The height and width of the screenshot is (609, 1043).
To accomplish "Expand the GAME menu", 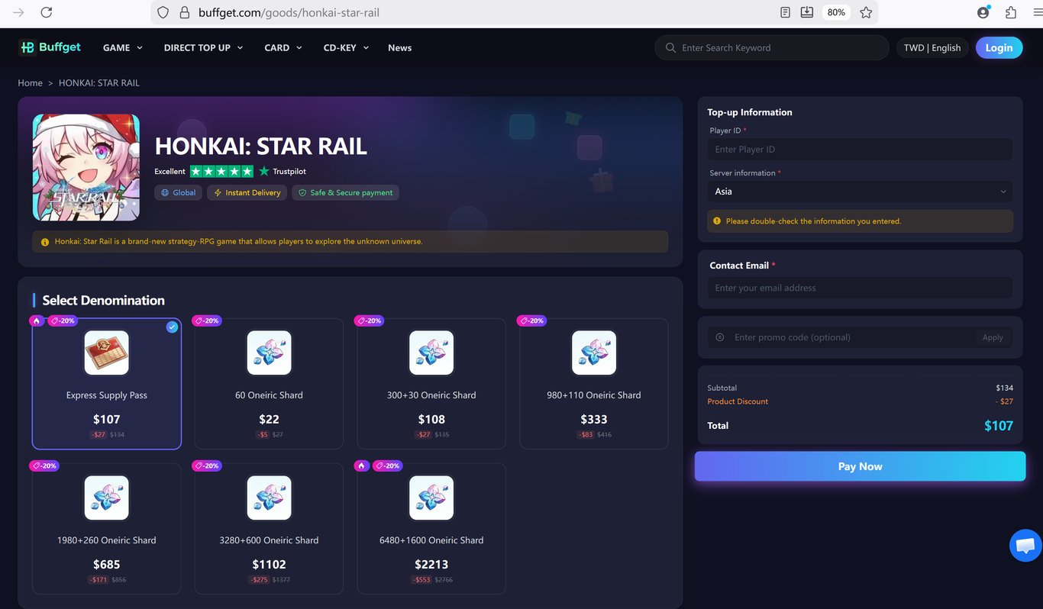I will coord(123,47).
